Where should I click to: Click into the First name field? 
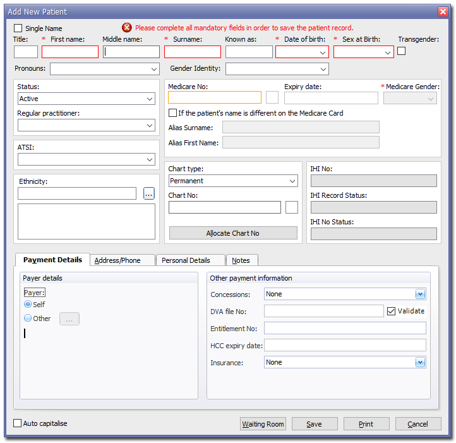tap(69, 52)
